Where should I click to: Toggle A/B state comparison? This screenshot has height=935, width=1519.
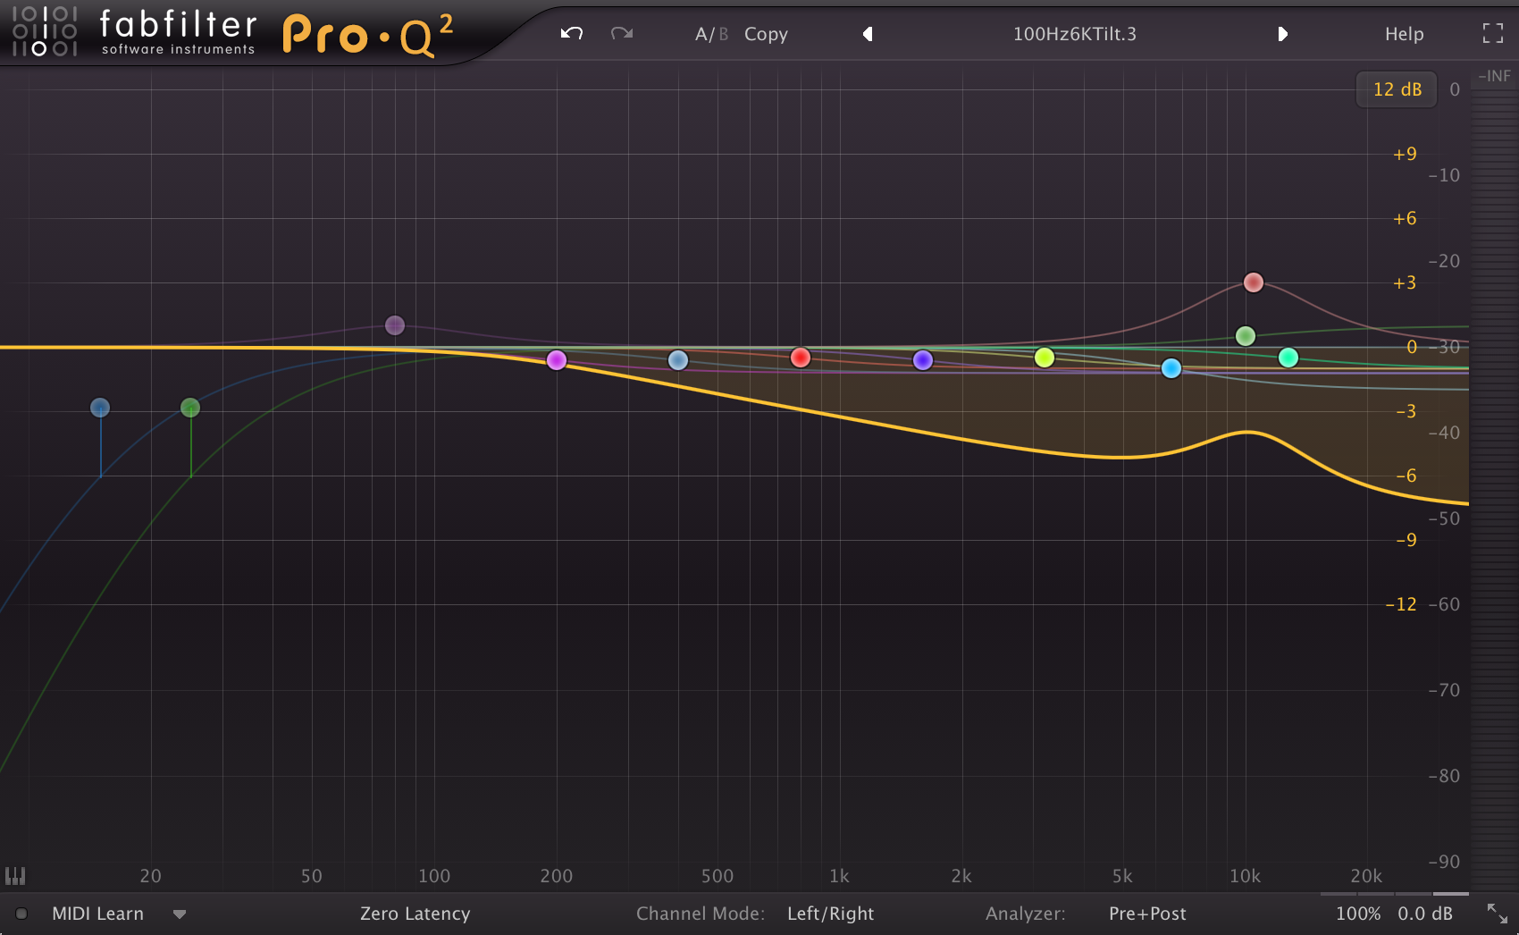click(x=711, y=34)
